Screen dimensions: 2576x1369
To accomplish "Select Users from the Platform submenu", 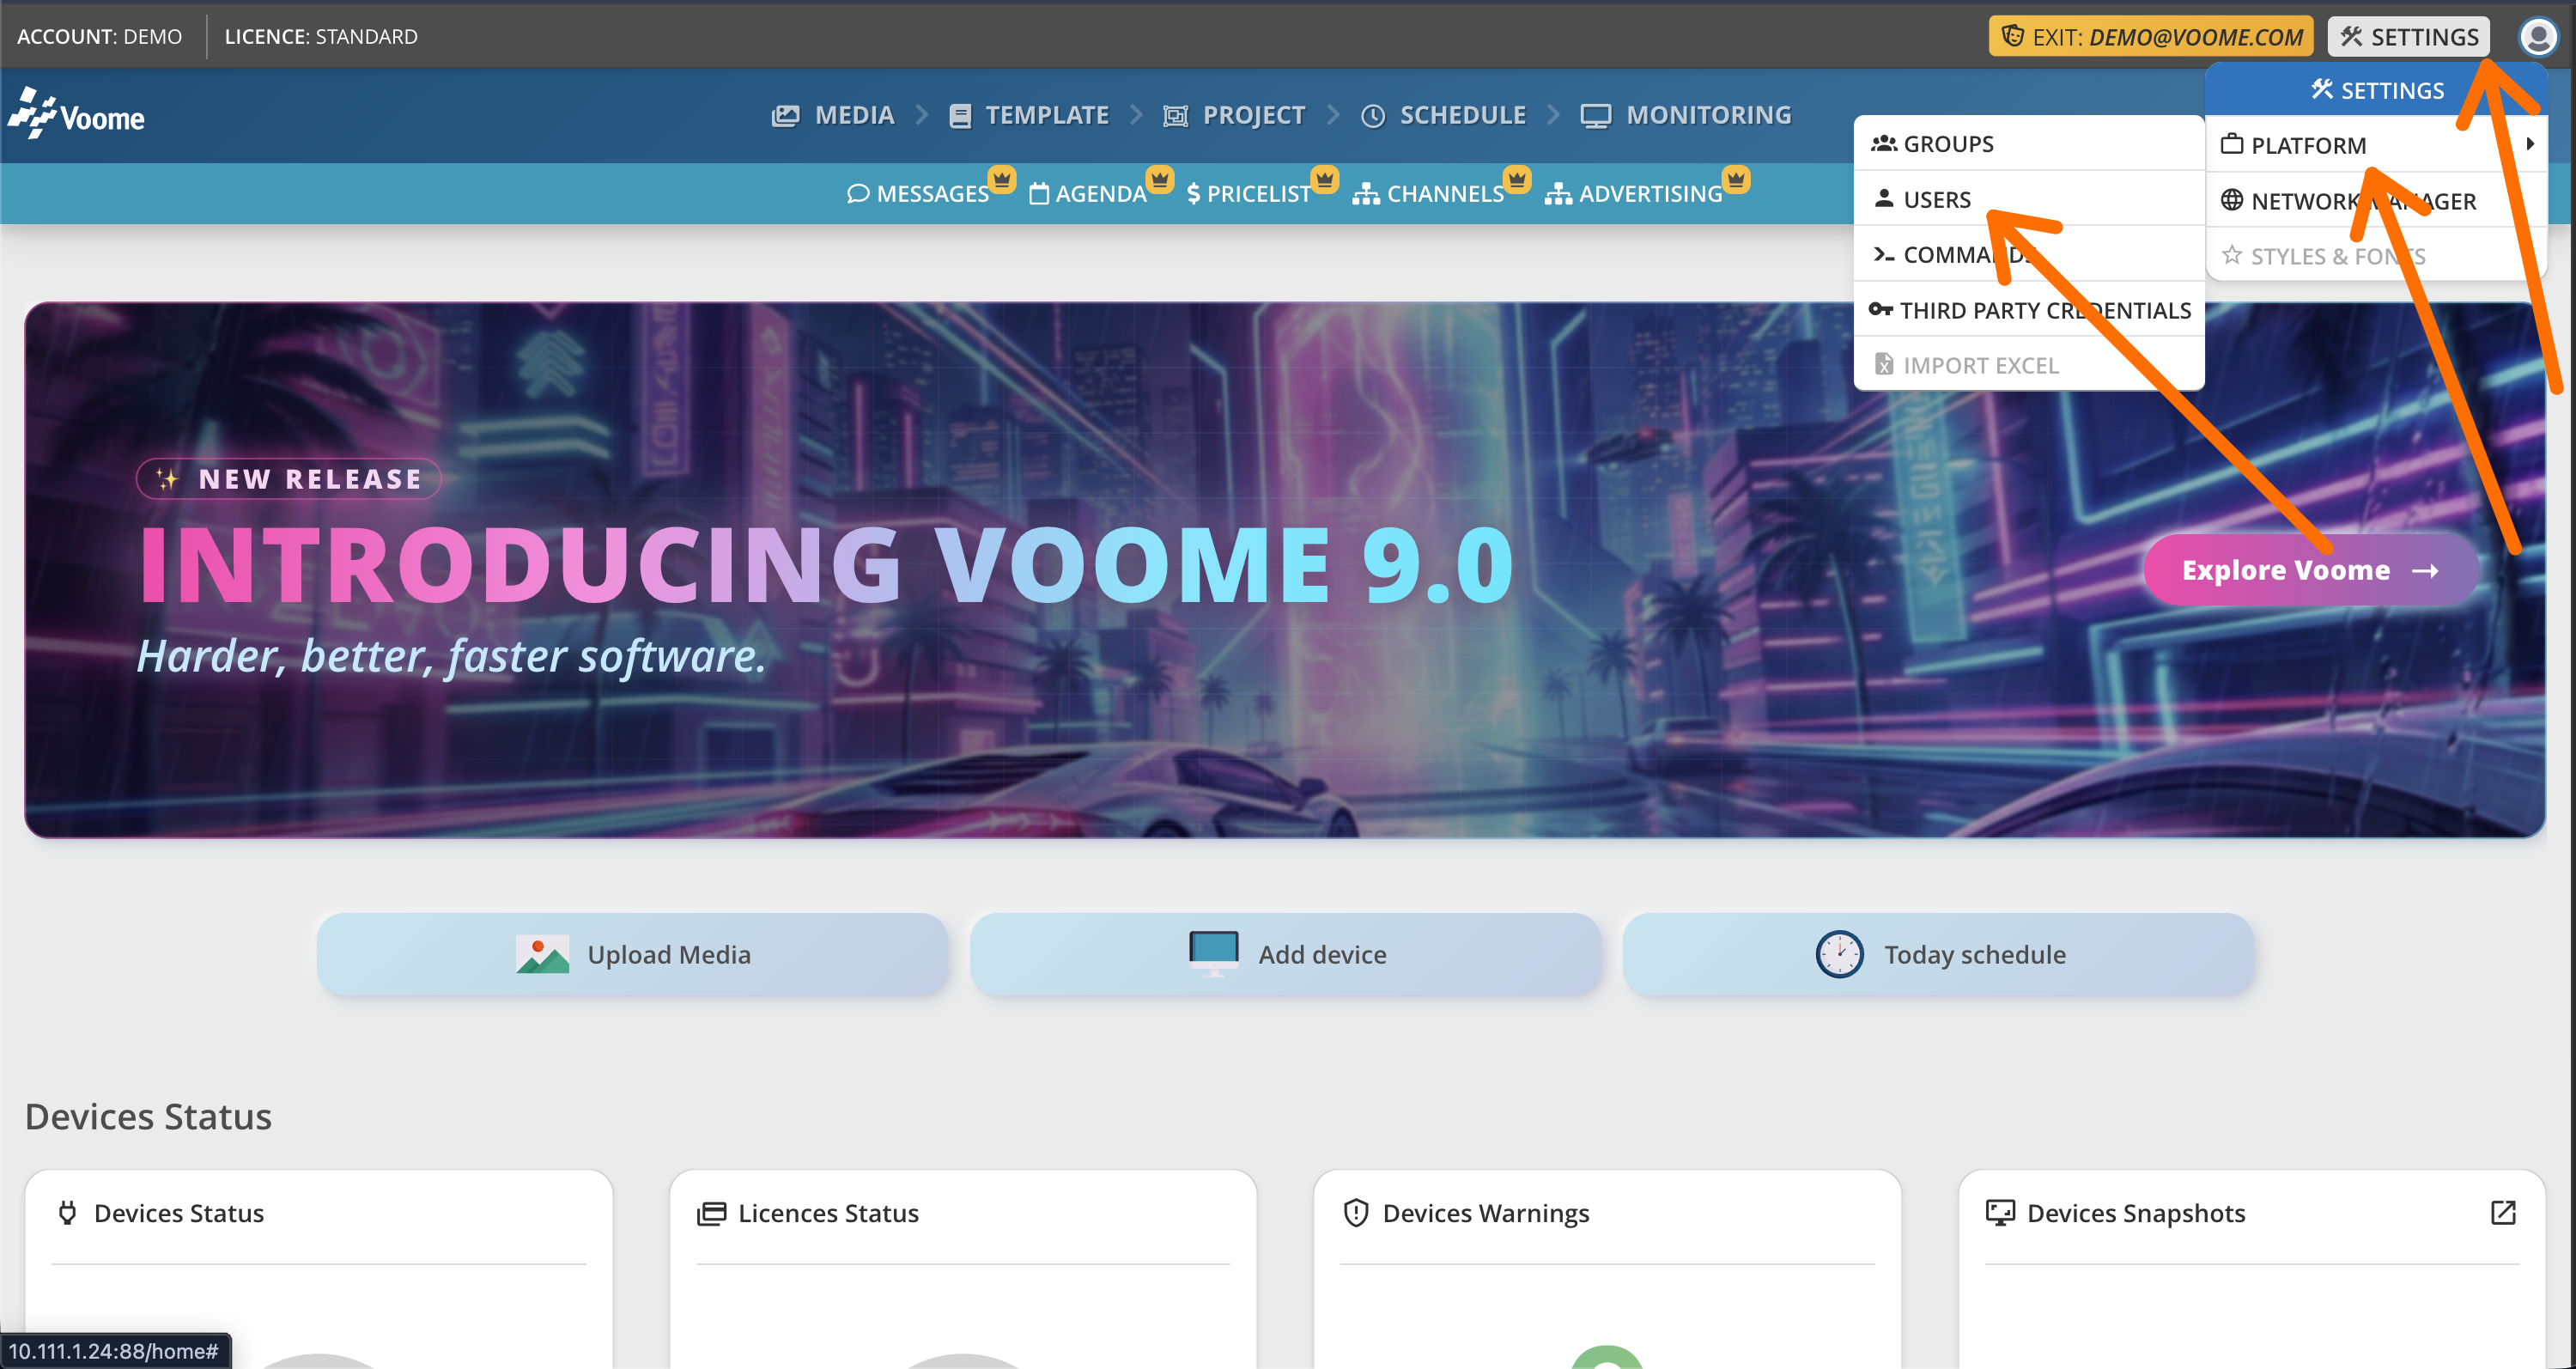I will [x=2028, y=199].
